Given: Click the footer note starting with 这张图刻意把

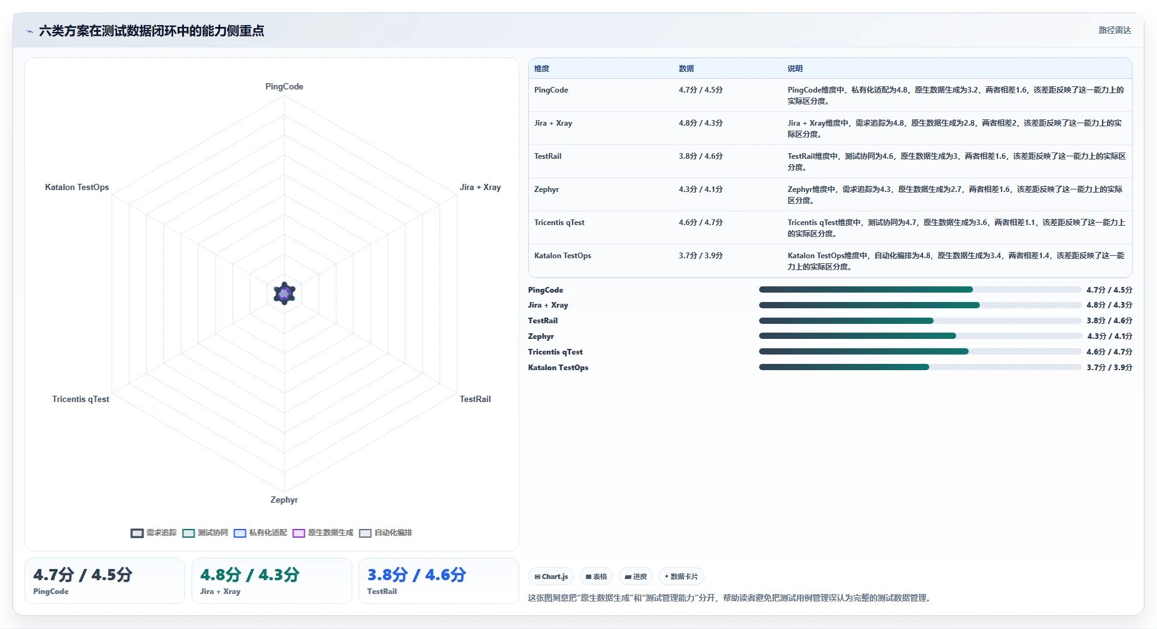Looking at the screenshot, I should point(731,598).
